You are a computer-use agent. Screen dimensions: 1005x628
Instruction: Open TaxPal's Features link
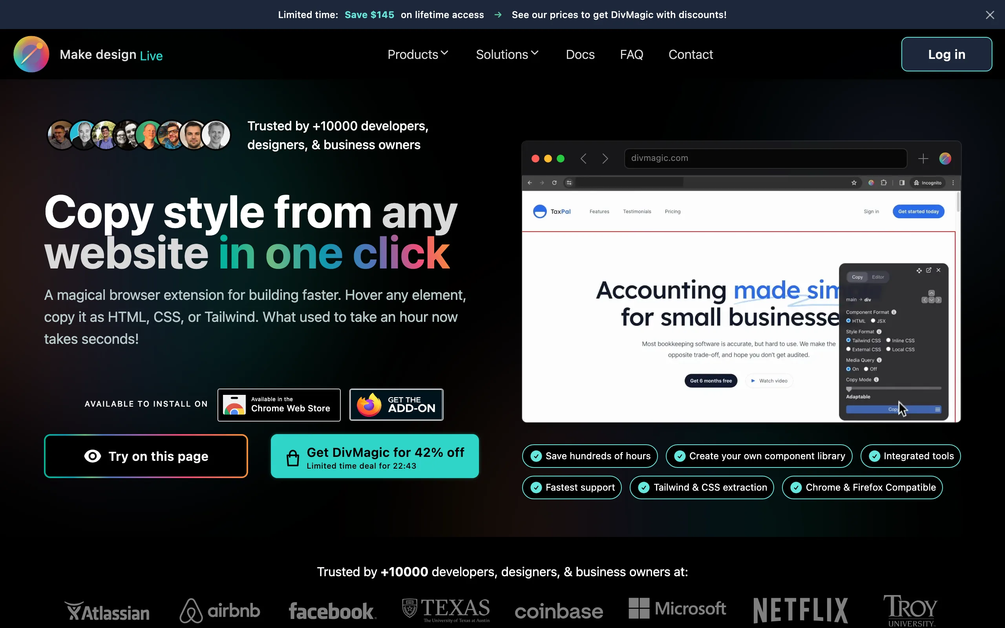[x=599, y=212]
